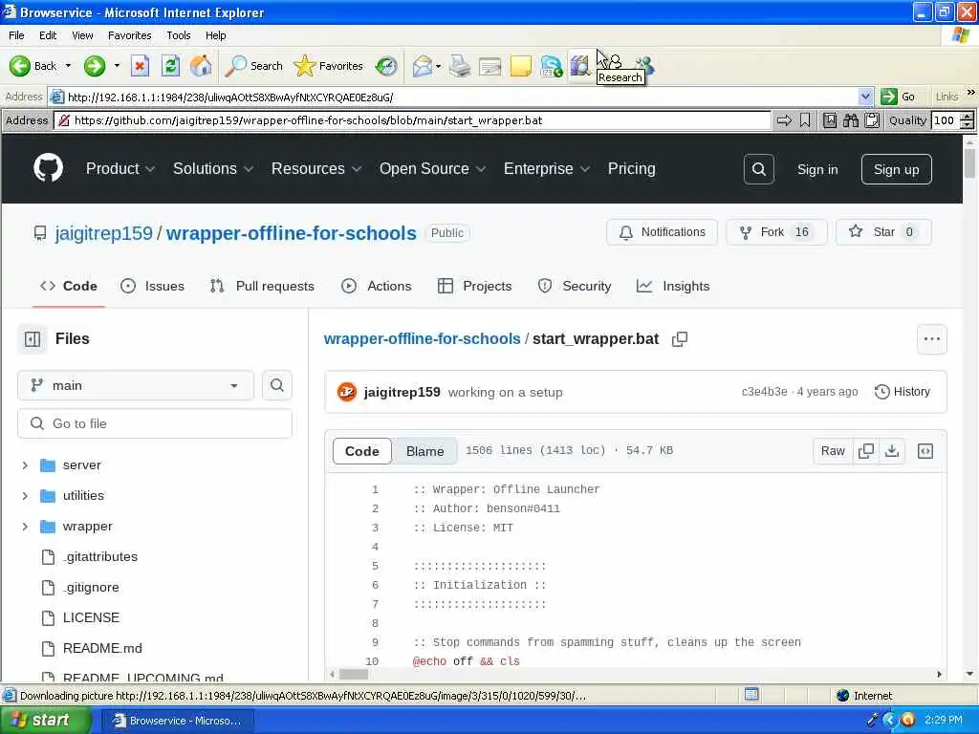
Task: Click the Notifications button
Action: point(662,232)
